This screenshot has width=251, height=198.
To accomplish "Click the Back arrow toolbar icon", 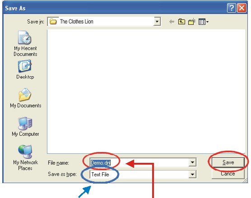I will [172, 22].
